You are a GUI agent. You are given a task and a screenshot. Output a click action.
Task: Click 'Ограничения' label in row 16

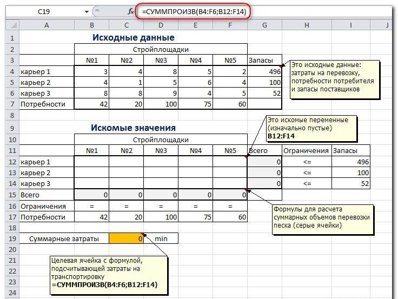coord(47,206)
